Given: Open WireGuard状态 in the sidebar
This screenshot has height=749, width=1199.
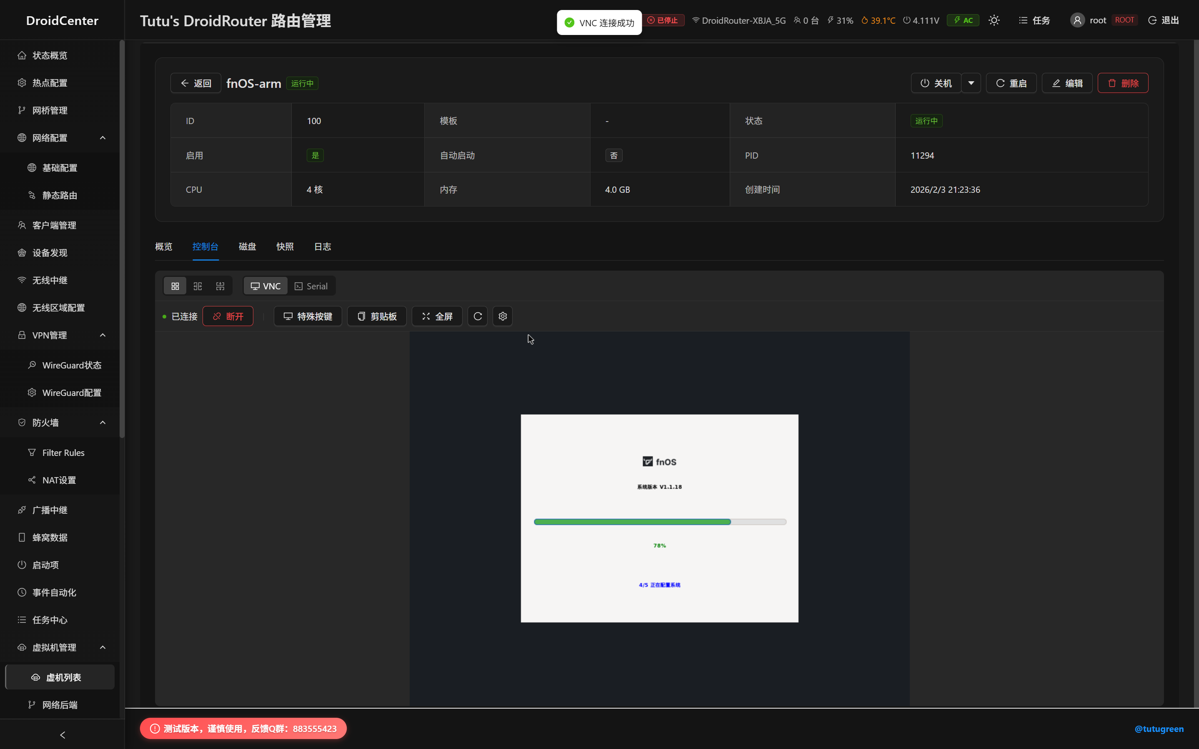Looking at the screenshot, I should [71, 365].
